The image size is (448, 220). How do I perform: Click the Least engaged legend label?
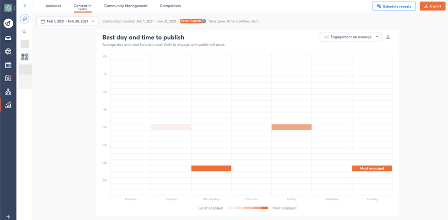point(210,208)
